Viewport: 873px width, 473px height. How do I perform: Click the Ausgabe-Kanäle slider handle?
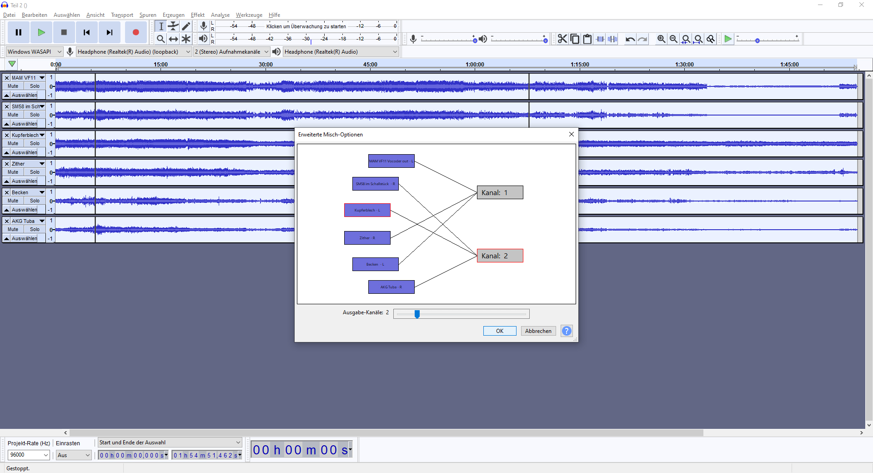(417, 314)
